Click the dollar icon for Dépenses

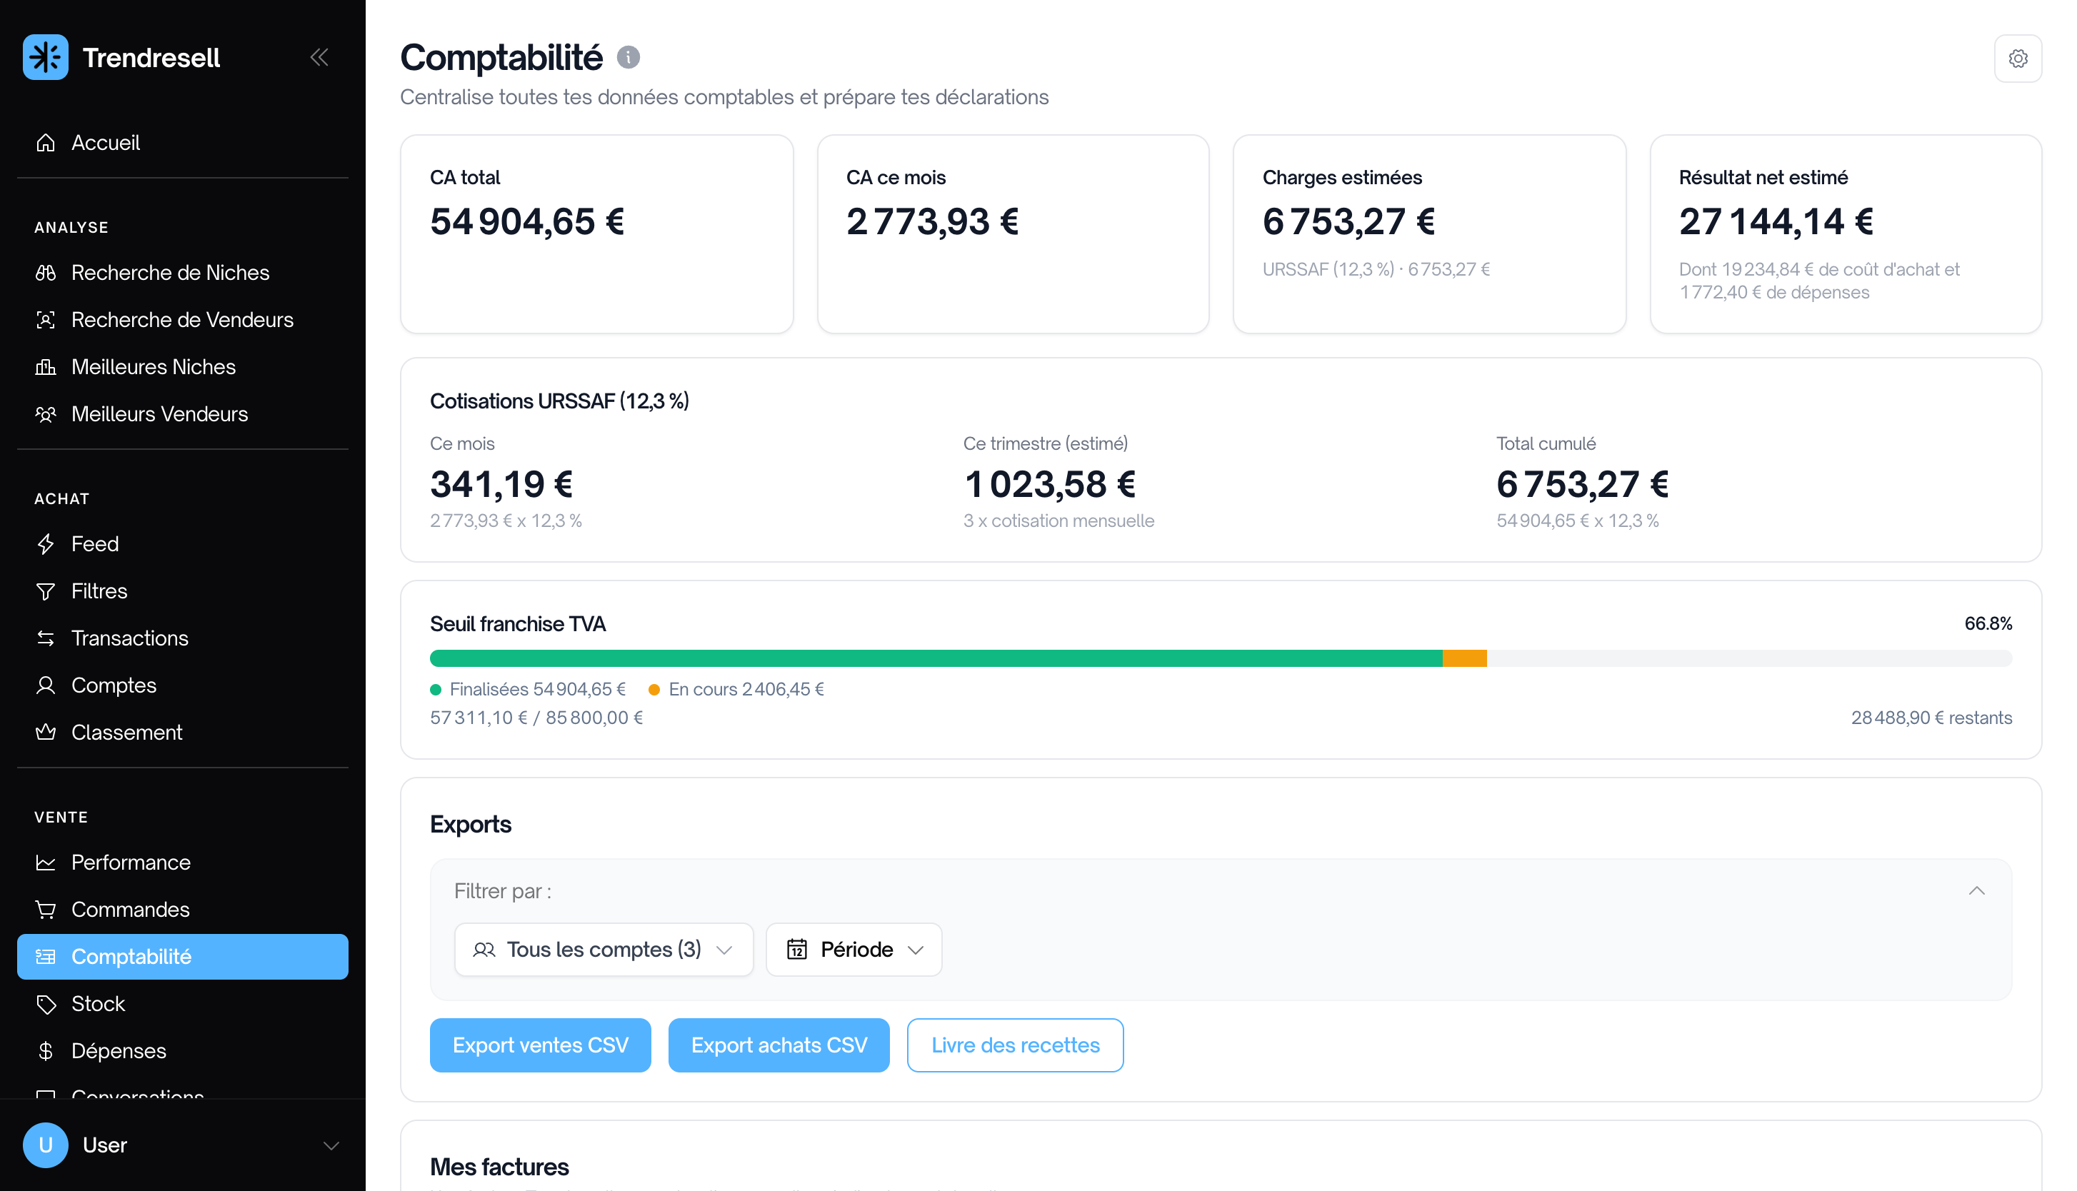coord(46,1050)
